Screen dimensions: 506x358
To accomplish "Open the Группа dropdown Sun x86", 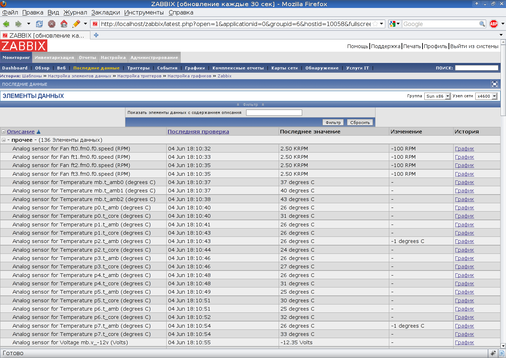I will coord(437,96).
